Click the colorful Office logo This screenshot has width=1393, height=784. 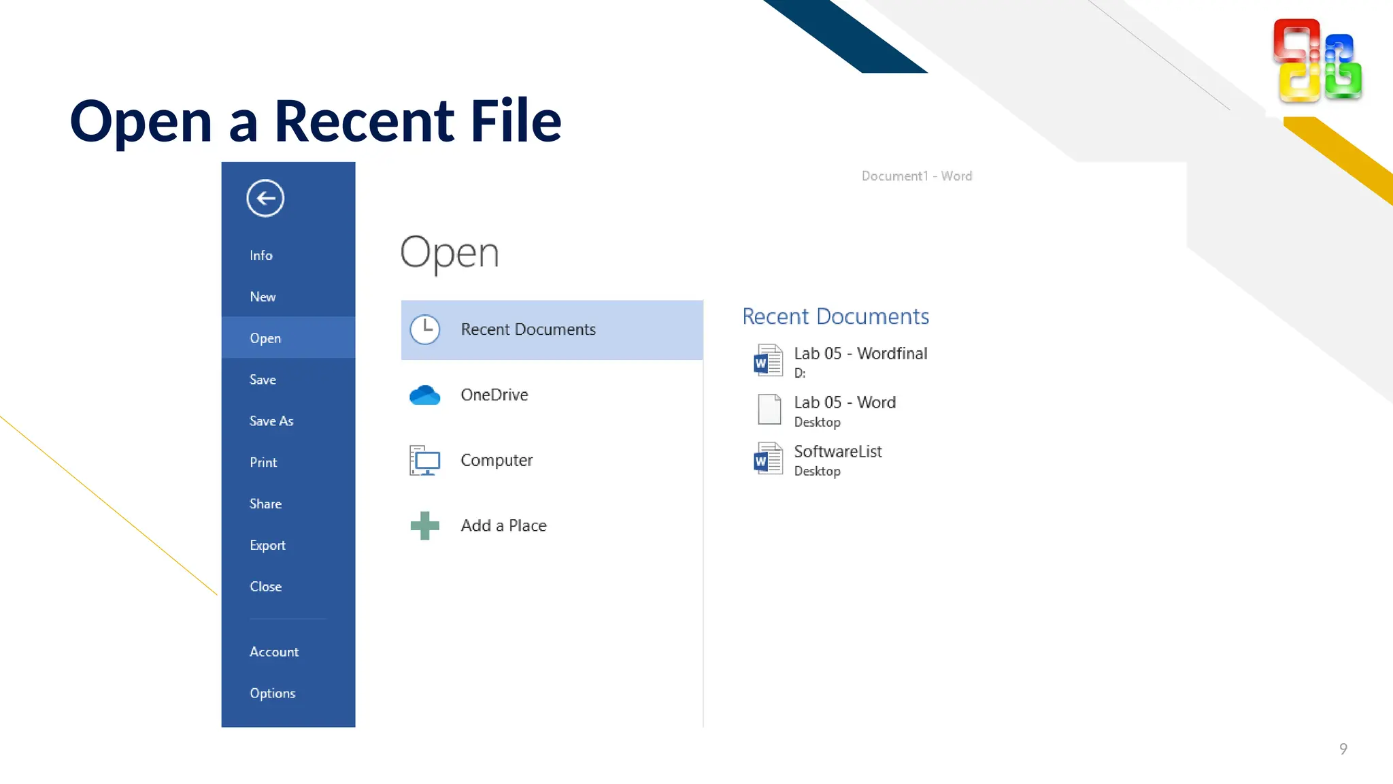pos(1318,61)
